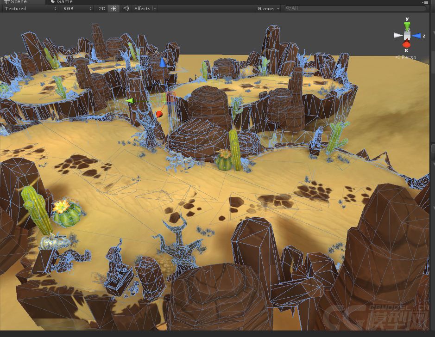The width and height of the screenshot is (435, 337).
Task: Toggle scene lighting with the sun icon
Action: click(x=114, y=9)
